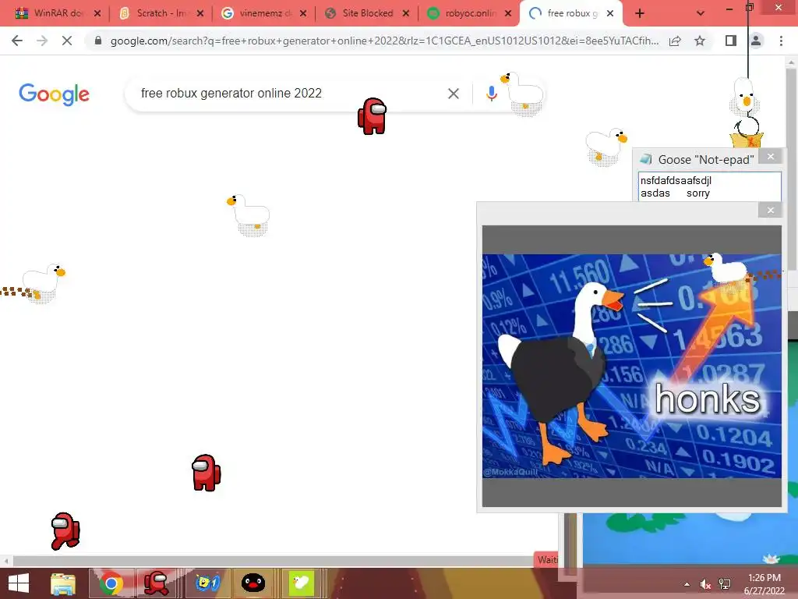798x599 pixels.
Task: Open Chrome's three-dot menu
Action: tap(781, 41)
